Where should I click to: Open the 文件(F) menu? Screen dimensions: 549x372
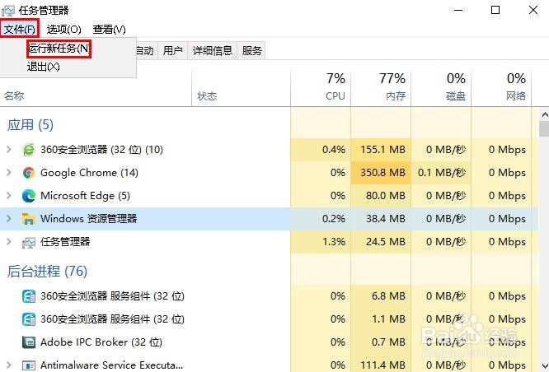[20, 29]
